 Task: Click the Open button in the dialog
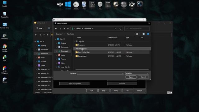131,77
